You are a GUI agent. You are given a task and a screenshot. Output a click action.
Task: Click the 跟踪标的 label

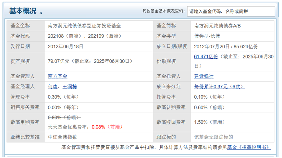pyautogui.click(x=166, y=137)
